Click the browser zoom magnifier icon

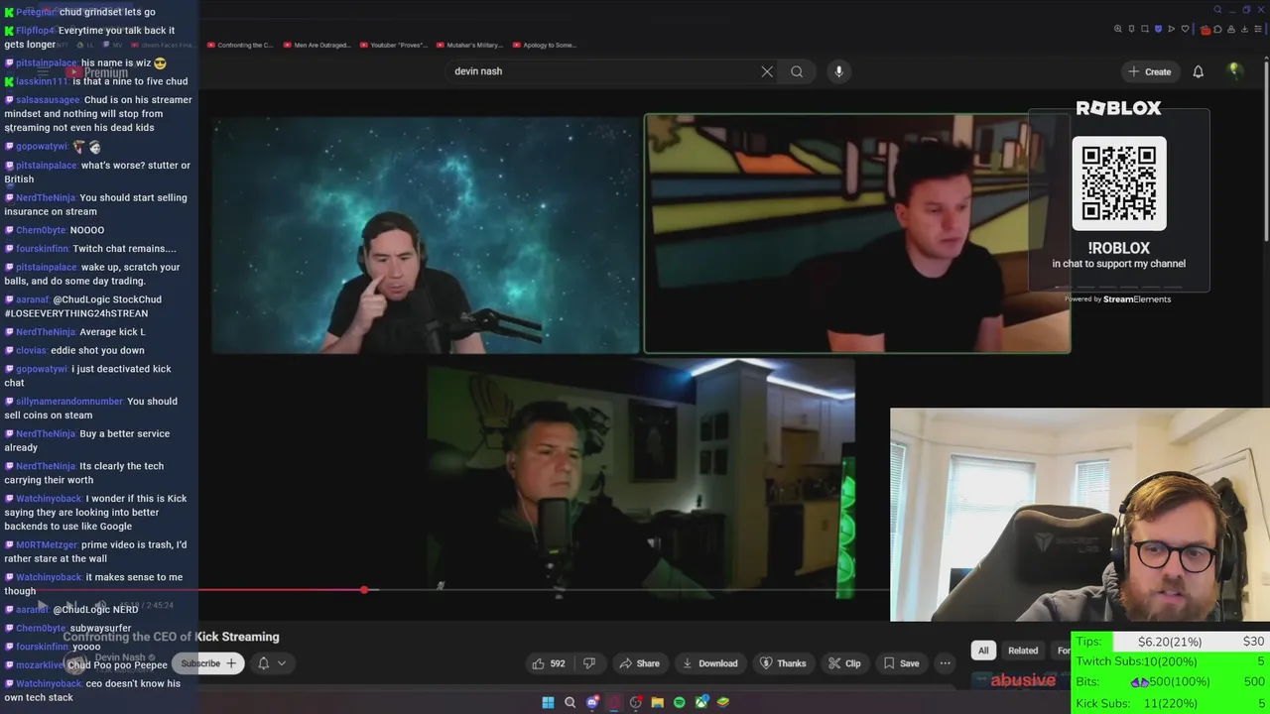(x=1118, y=29)
